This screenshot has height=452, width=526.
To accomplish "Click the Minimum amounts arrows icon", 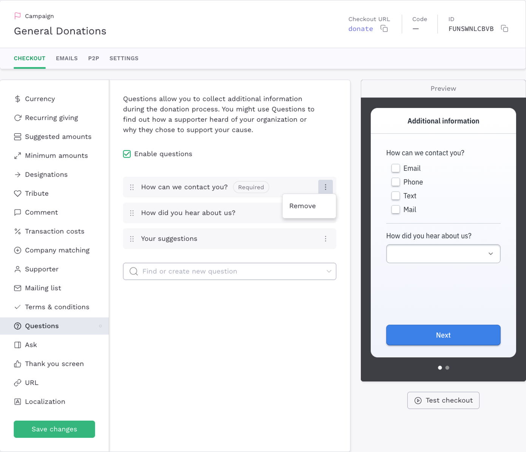I will [17, 156].
